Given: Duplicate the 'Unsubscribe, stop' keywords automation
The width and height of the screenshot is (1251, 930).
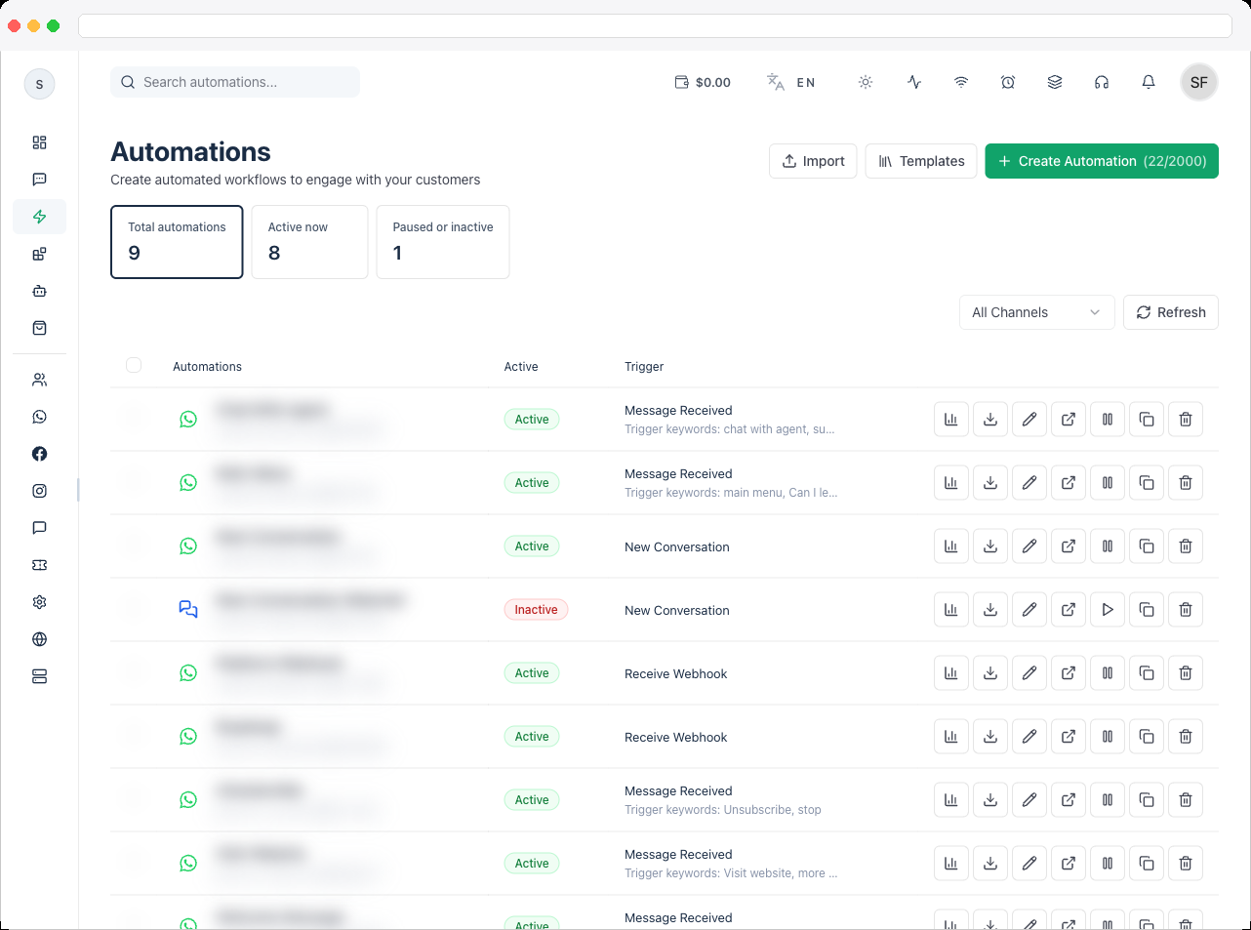Looking at the screenshot, I should [x=1147, y=800].
